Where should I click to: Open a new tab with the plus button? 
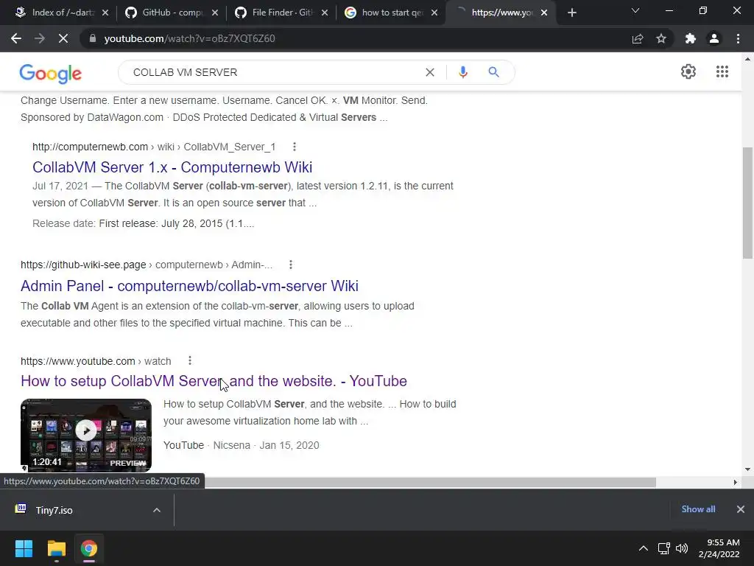[x=571, y=13]
